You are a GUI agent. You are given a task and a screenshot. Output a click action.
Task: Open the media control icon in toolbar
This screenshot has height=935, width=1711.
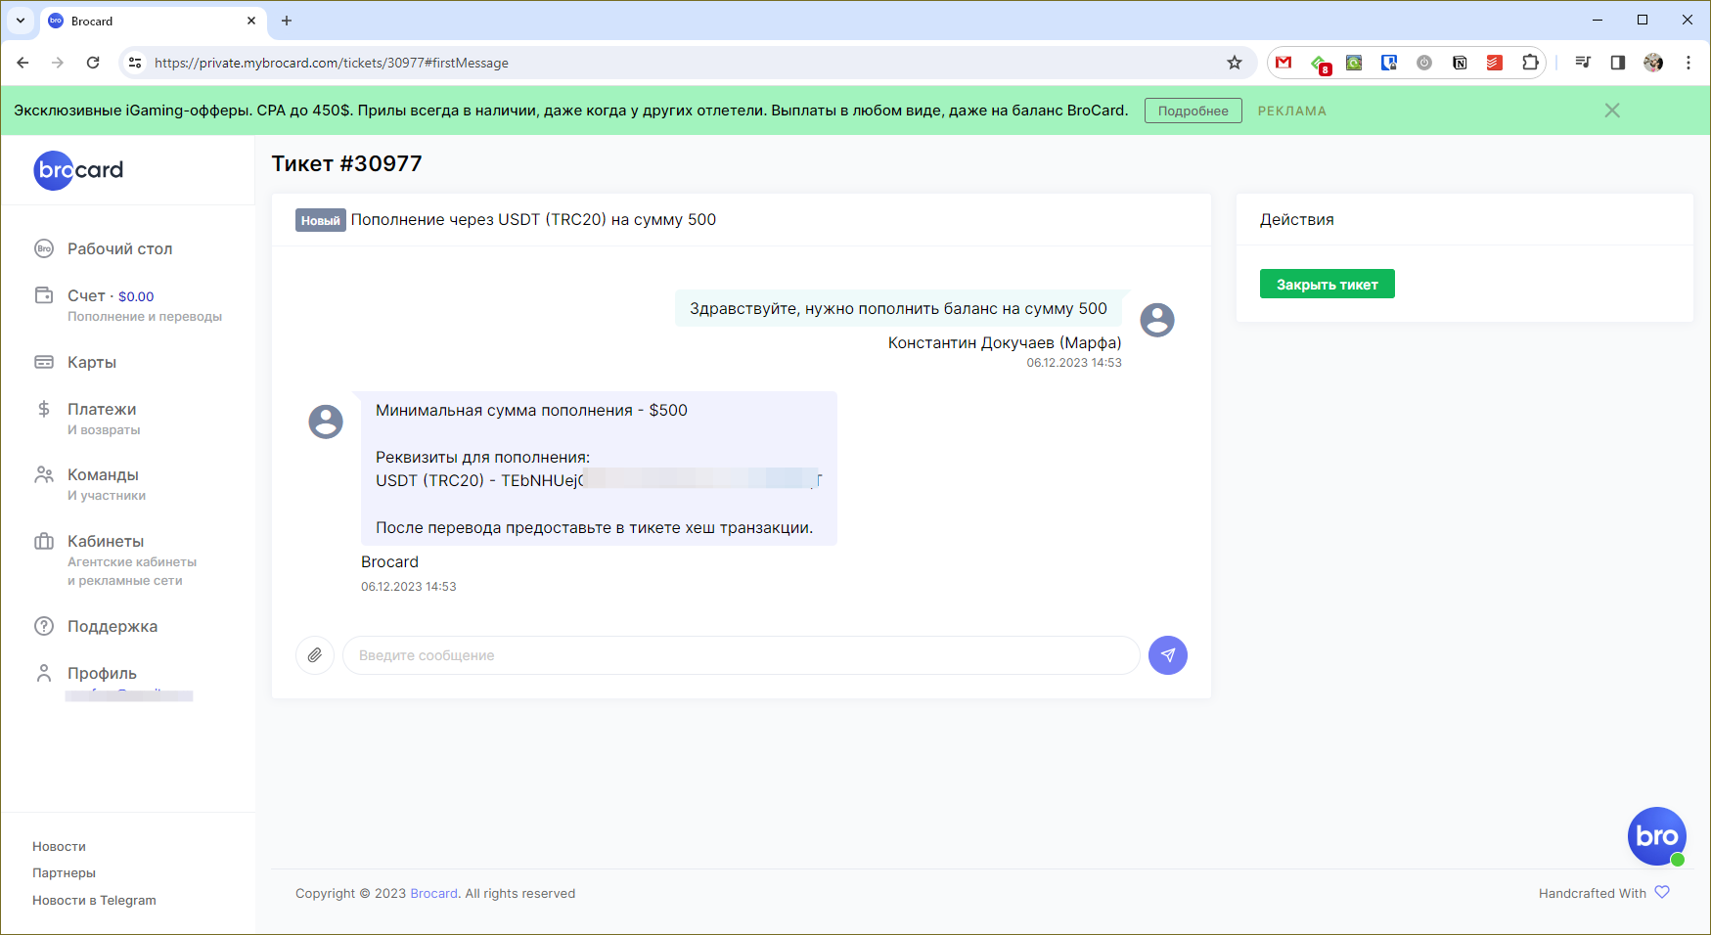click(x=1583, y=63)
